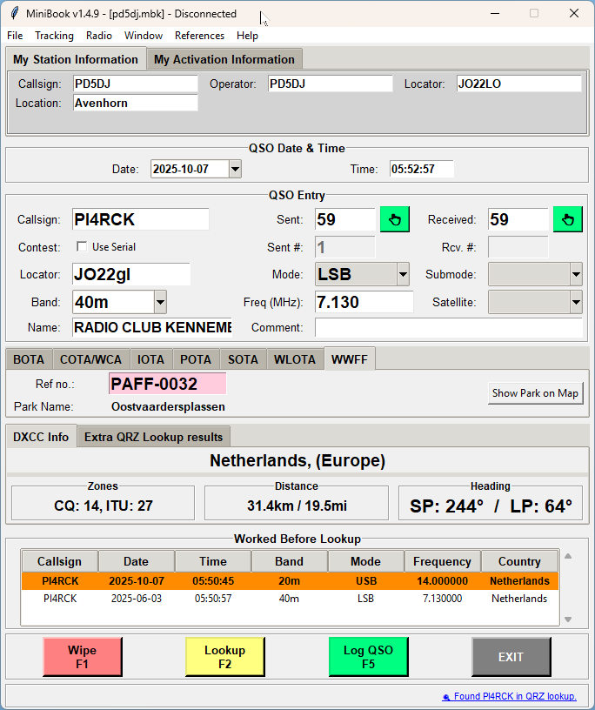The image size is (595, 710).
Task: Click the MiniBook feather icon in title bar
Action: pos(15,13)
